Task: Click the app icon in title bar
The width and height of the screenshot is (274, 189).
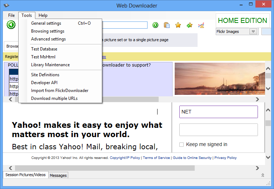Action: (6, 5)
